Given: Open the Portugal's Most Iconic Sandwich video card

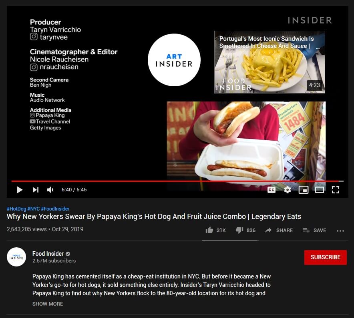Looking at the screenshot, I should 270,62.
